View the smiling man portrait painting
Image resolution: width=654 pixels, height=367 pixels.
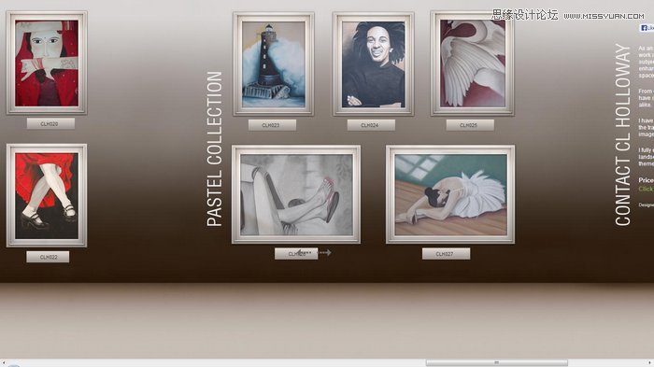pyautogui.click(x=374, y=64)
